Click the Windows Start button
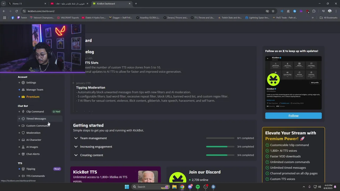This screenshot has height=191, width=340. click(127, 187)
